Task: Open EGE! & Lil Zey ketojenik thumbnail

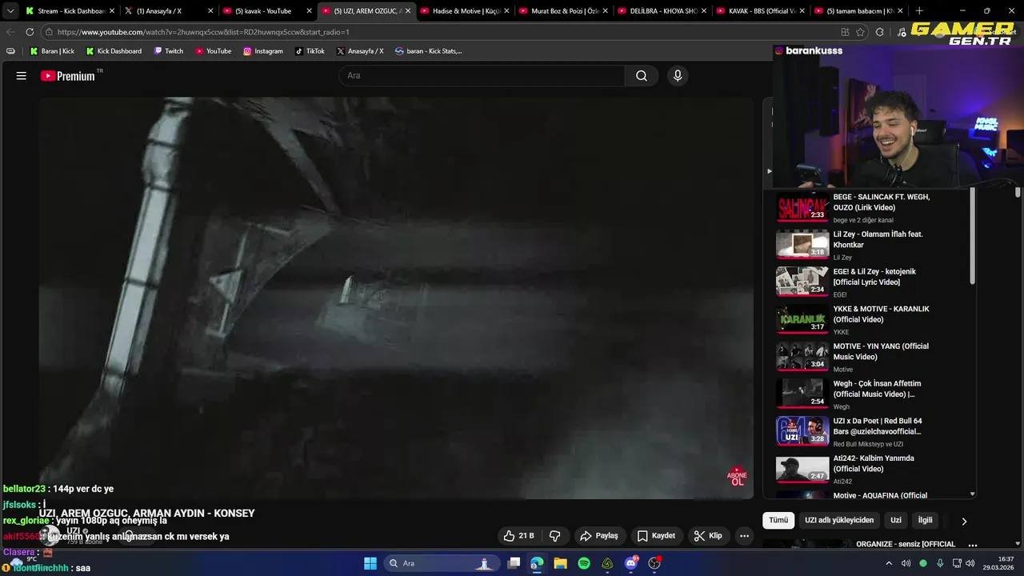Action: [802, 282]
